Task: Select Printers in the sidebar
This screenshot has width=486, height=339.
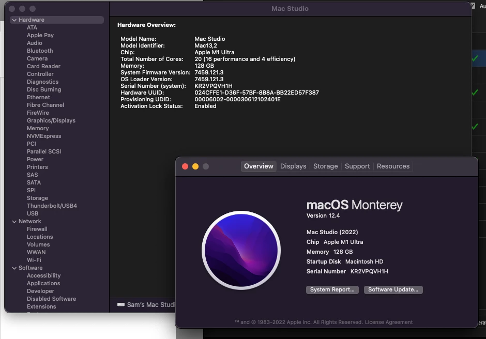Action: (37, 167)
